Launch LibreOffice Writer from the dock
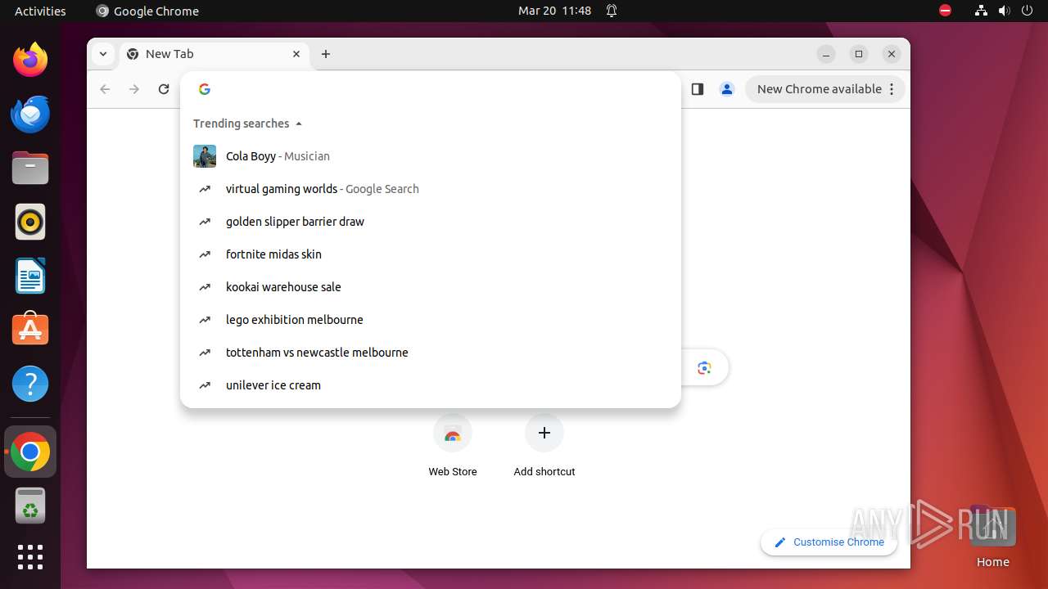 tap(30, 276)
